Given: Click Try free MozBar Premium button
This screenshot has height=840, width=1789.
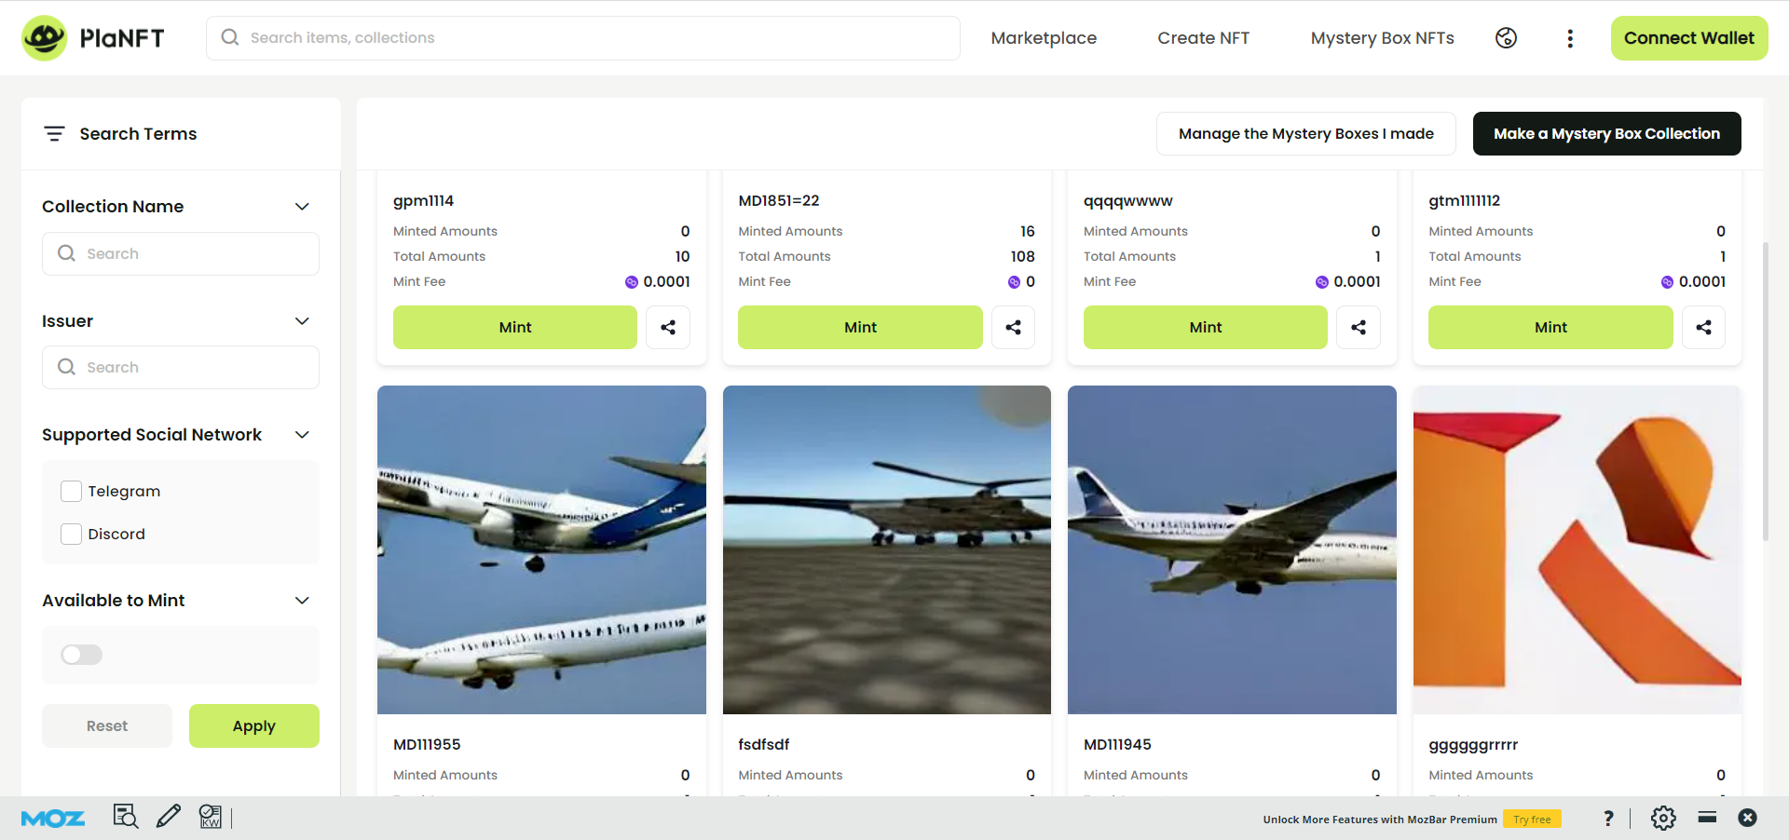Looking at the screenshot, I should coord(1532,820).
